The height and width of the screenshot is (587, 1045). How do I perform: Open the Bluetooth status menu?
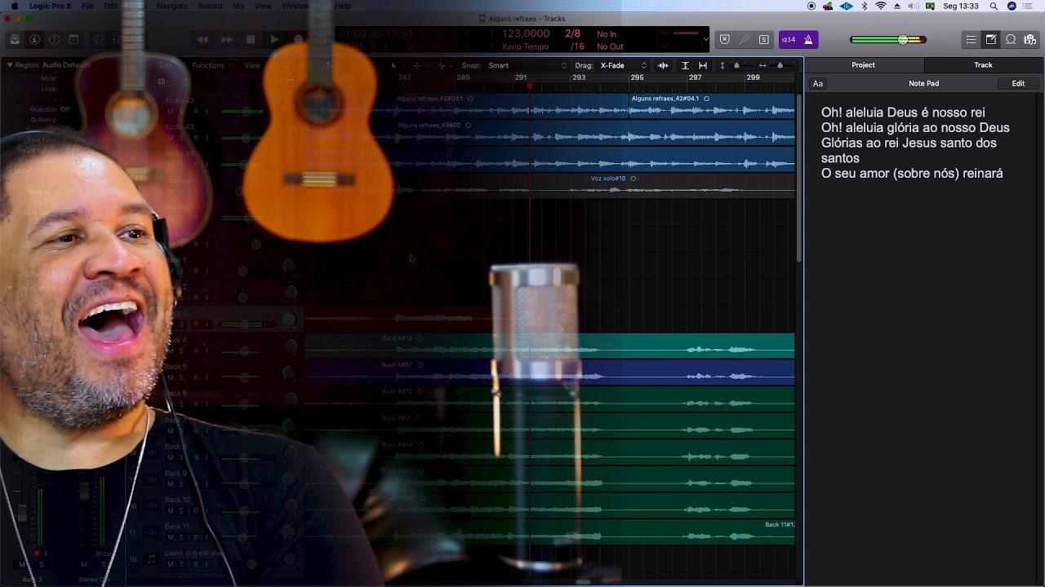point(865,6)
